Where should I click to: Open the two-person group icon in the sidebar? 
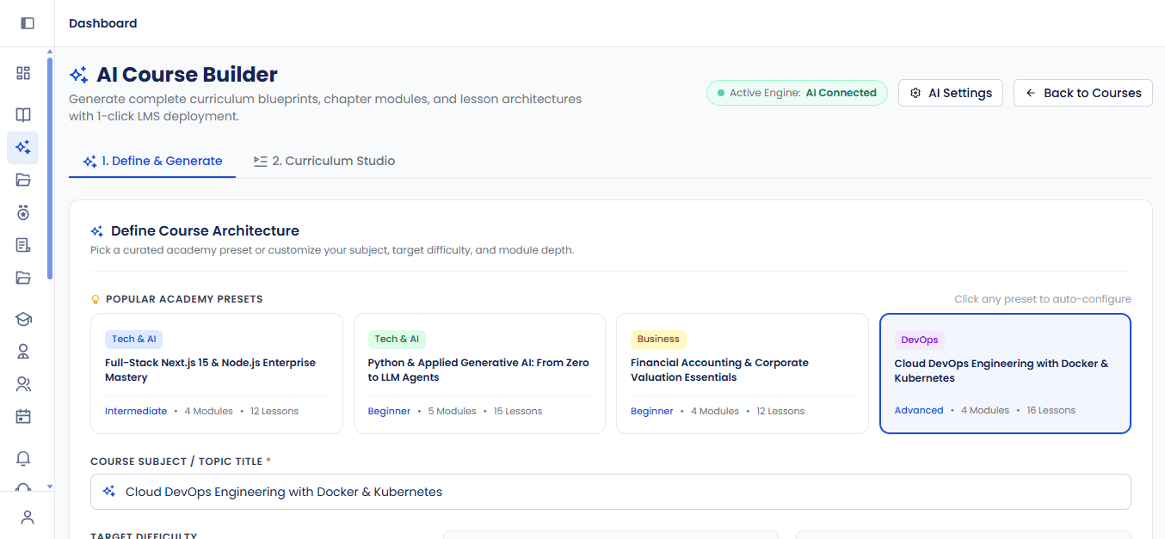23,384
